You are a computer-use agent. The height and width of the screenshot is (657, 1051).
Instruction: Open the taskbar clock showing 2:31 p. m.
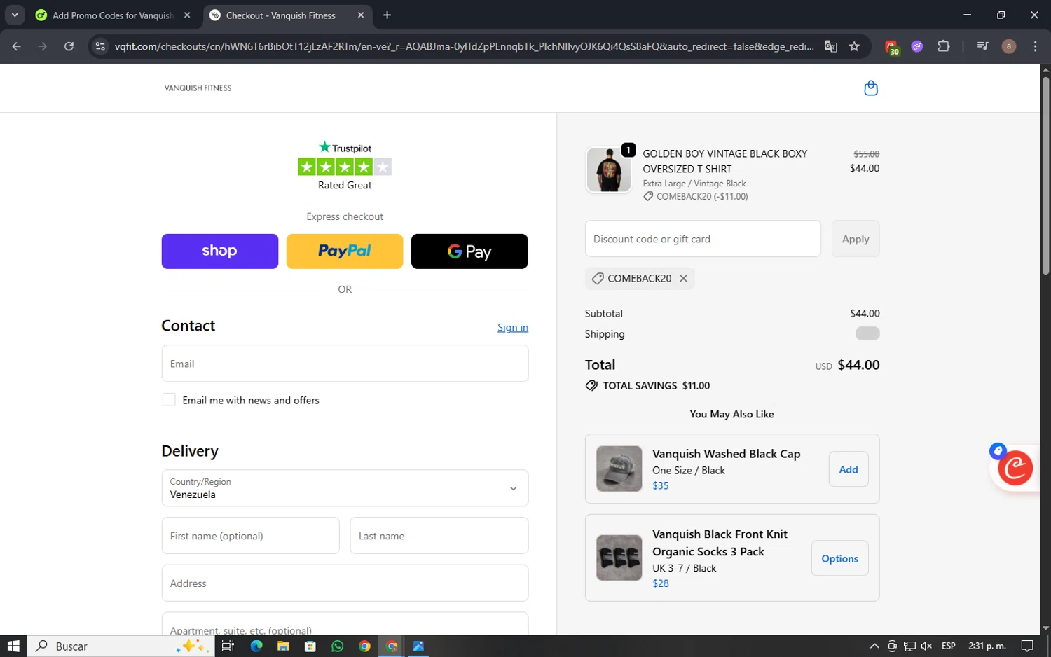coord(987,646)
